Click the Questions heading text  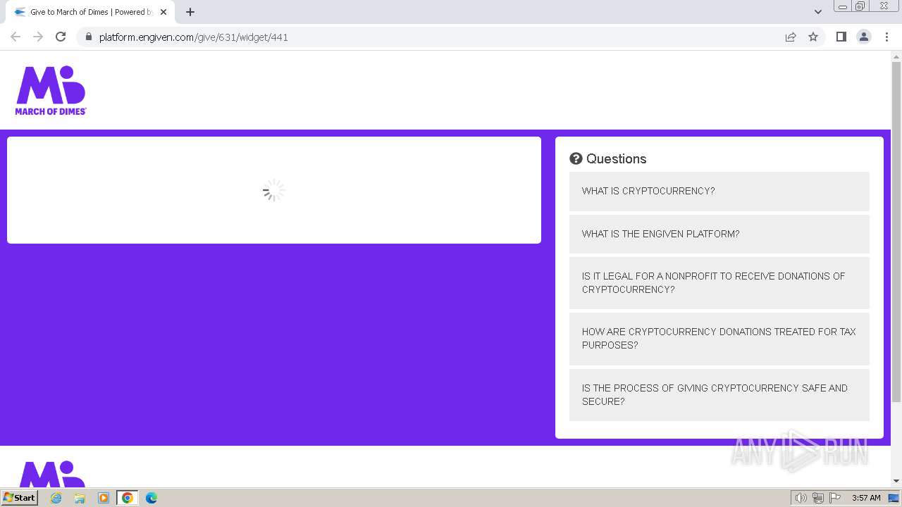tap(617, 158)
